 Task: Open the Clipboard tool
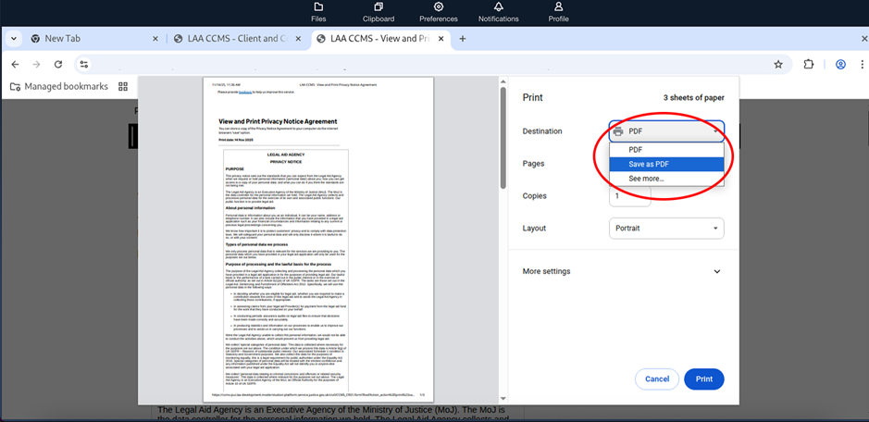378,11
